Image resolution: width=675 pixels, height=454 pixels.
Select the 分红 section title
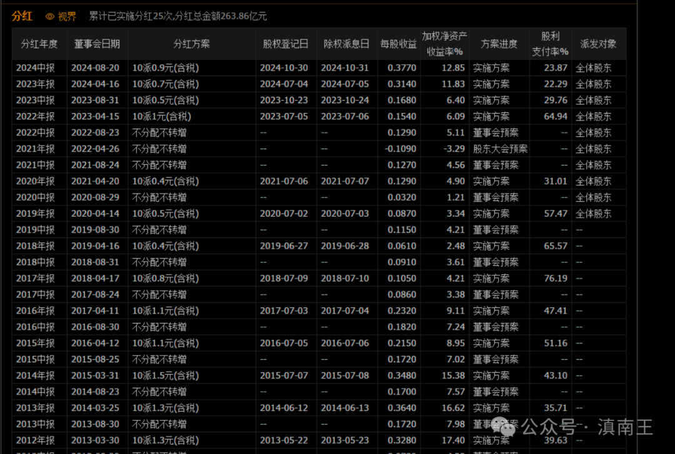click(22, 16)
